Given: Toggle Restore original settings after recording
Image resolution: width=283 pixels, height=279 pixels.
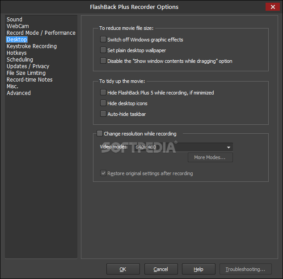Looking at the screenshot, I should tap(103, 173).
